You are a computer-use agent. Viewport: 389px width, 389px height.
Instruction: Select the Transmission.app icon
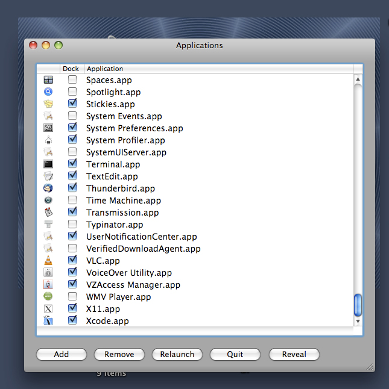tap(48, 213)
